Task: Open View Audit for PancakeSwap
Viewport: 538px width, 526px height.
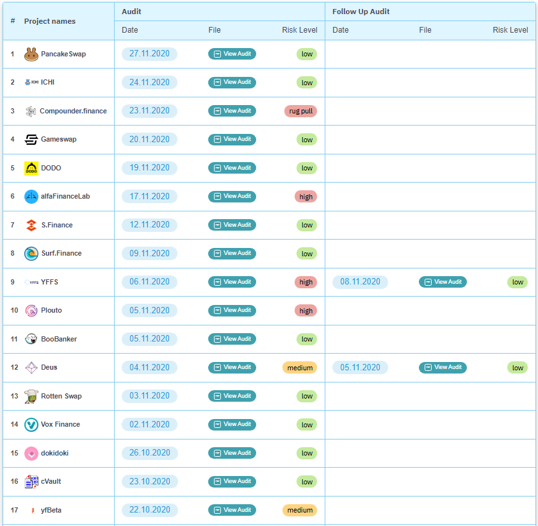Action: pos(232,54)
